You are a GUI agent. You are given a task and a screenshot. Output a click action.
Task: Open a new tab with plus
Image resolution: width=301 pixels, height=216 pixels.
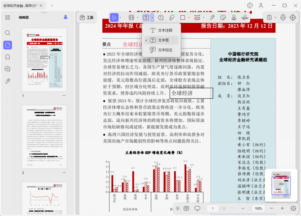[52, 6]
